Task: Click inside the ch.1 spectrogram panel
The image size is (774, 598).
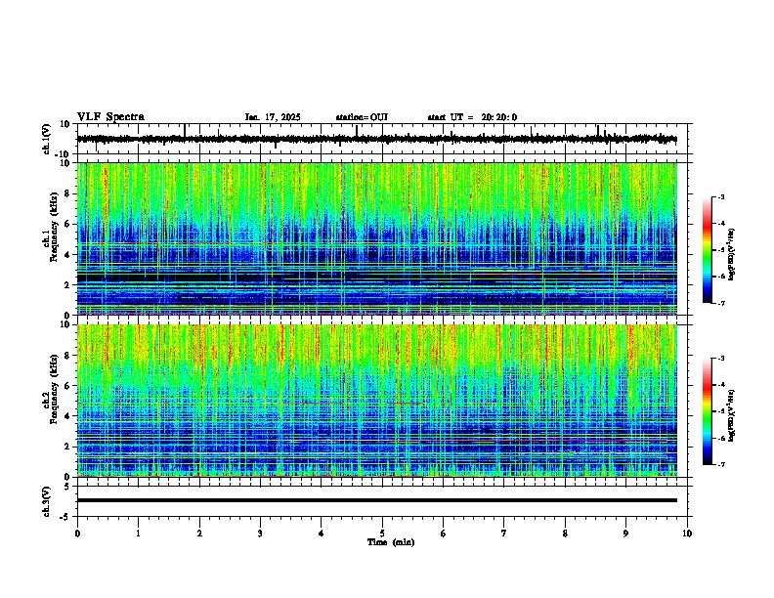Action: coord(376,238)
